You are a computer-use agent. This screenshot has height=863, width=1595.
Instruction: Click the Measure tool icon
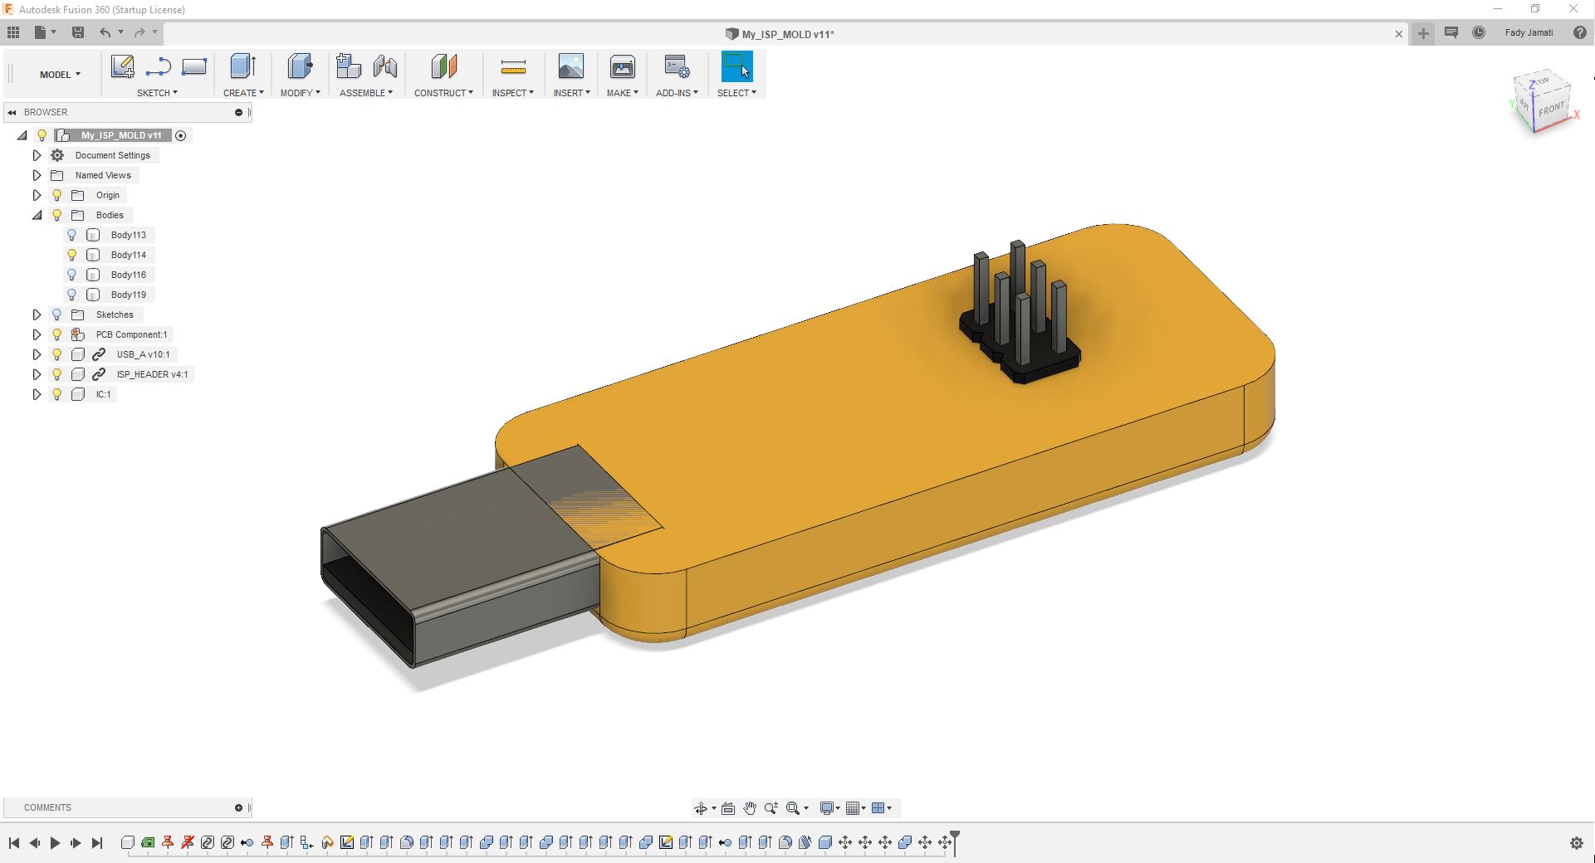pyautogui.click(x=513, y=66)
